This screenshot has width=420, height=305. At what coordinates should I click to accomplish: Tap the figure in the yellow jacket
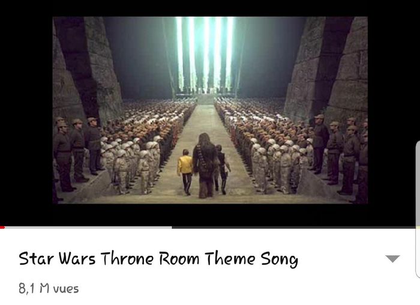[x=185, y=172]
